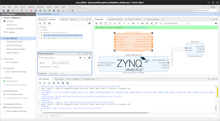Click the Zoom Fit icon in Diagram toolbar
The height and width of the screenshot is (121, 220).
coord(106,23)
